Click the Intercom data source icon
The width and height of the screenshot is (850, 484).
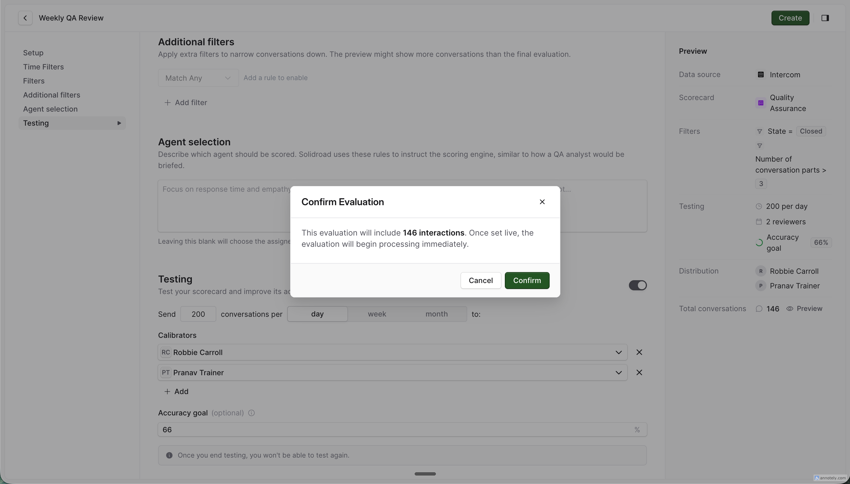(761, 74)
